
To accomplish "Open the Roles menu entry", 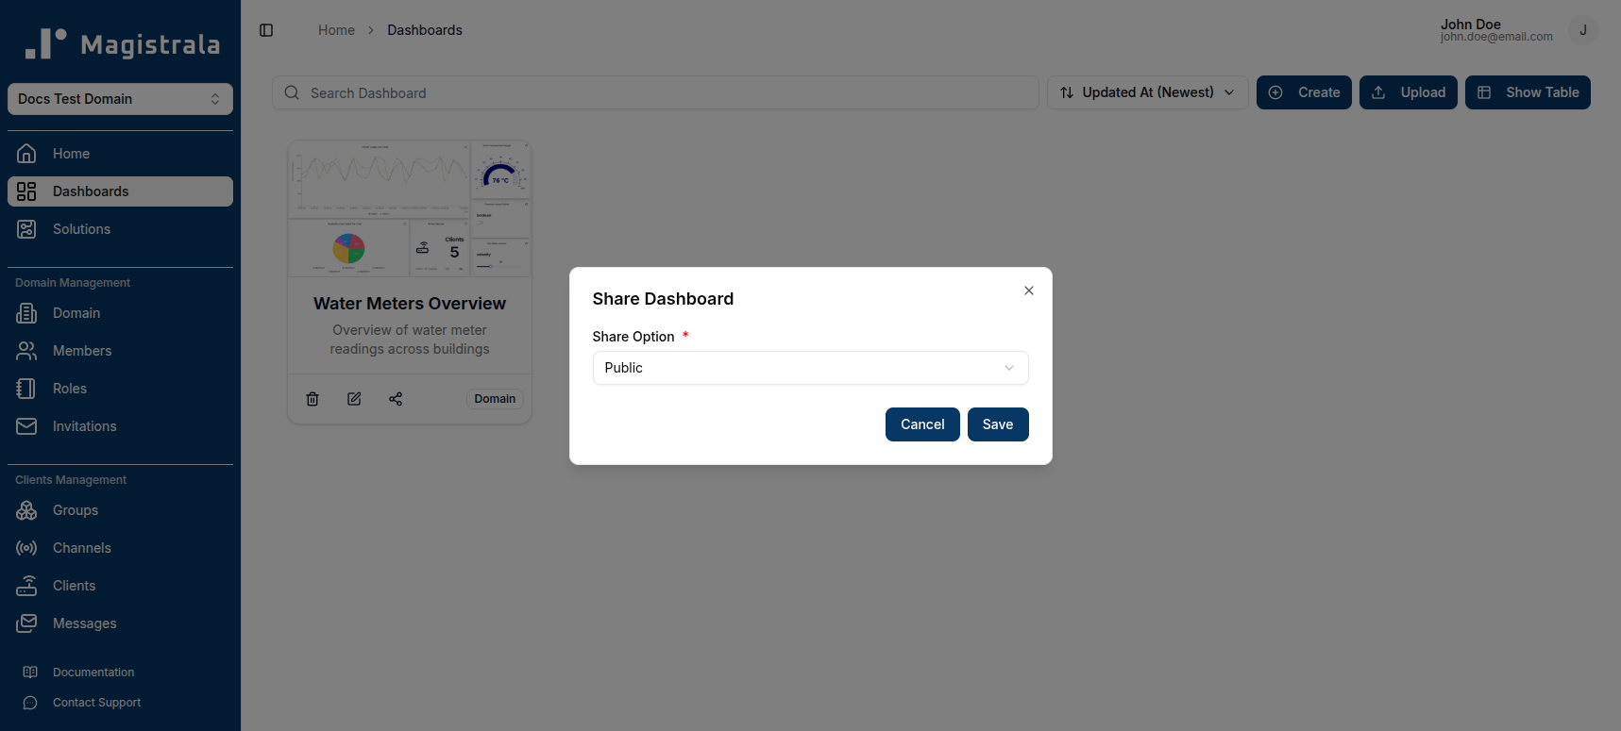I will (120, 389).
